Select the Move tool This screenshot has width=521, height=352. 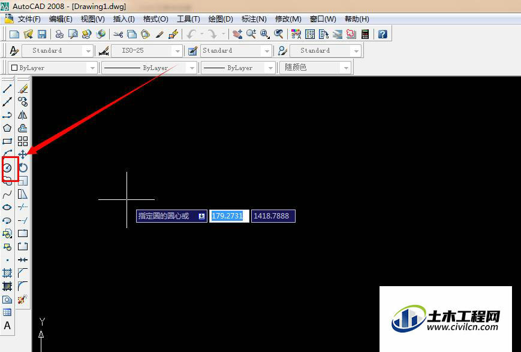click(x=23, y=154)
